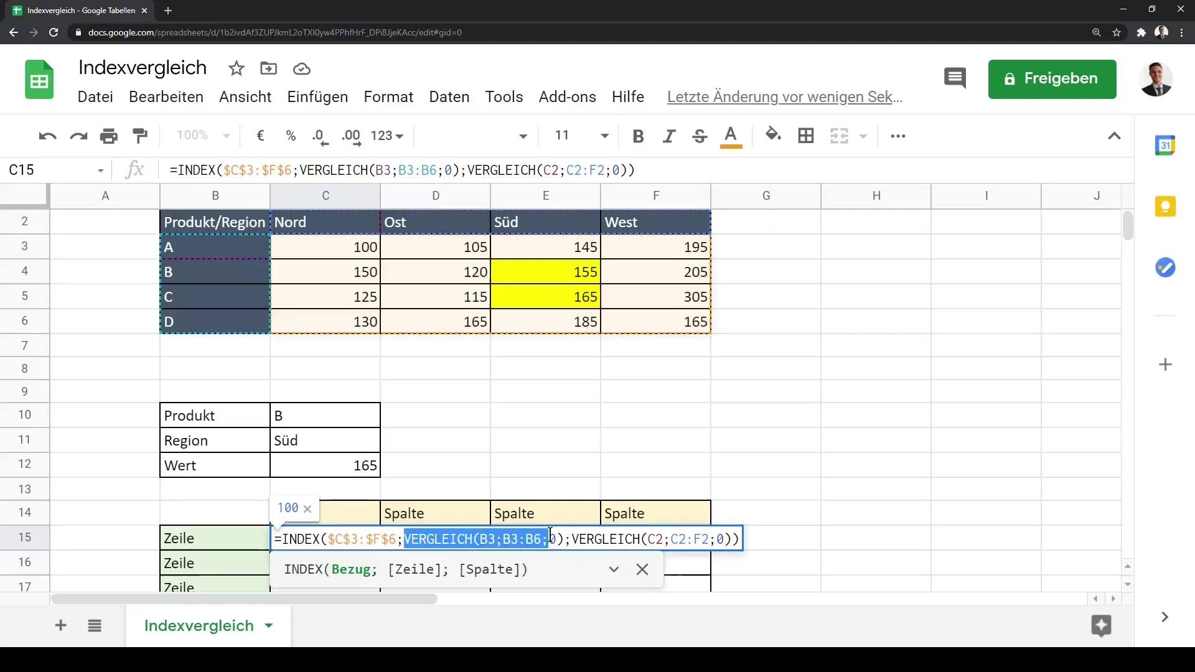Check cloud save status icon
Screen dimensions: 1195x672
pos(302,68)
